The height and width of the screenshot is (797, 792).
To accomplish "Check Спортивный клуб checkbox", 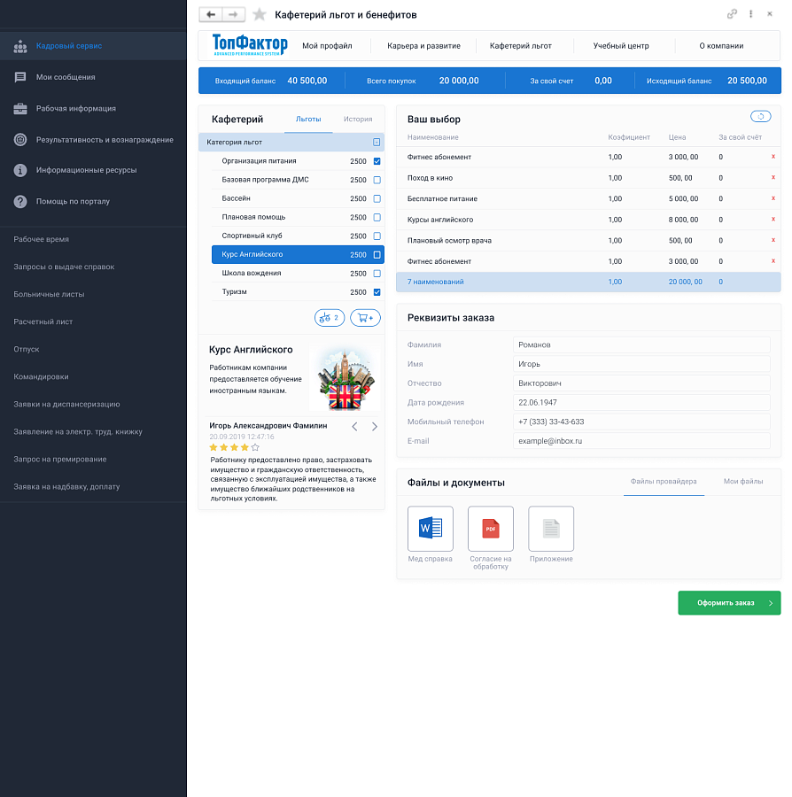I will tap(377, 236).
